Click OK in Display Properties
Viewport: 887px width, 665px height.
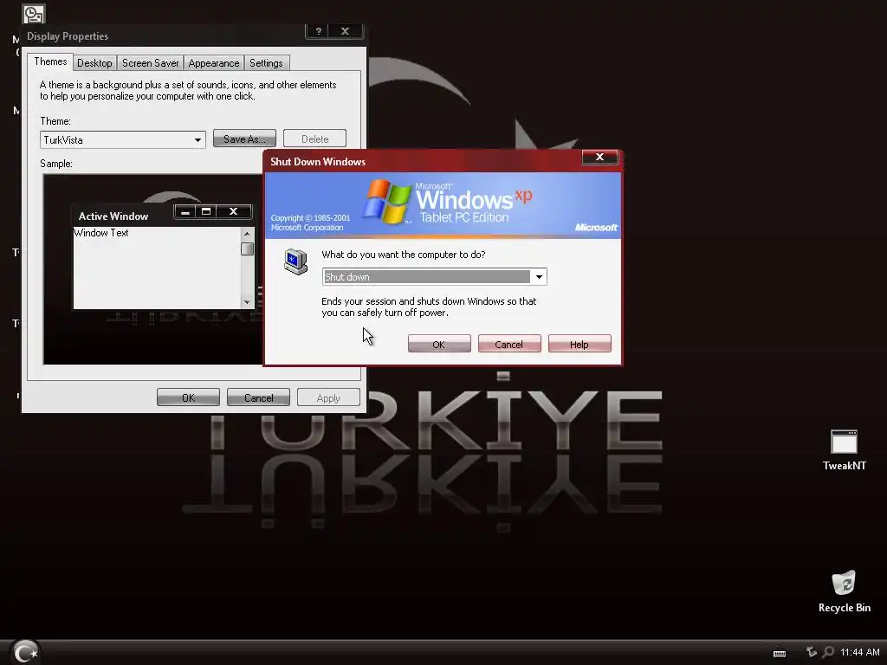click(x=188, y=397)
